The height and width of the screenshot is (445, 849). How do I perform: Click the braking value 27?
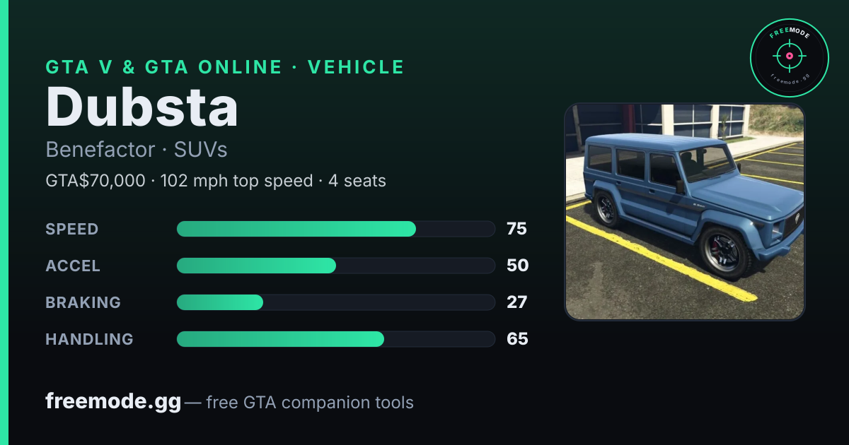point(517,302)
